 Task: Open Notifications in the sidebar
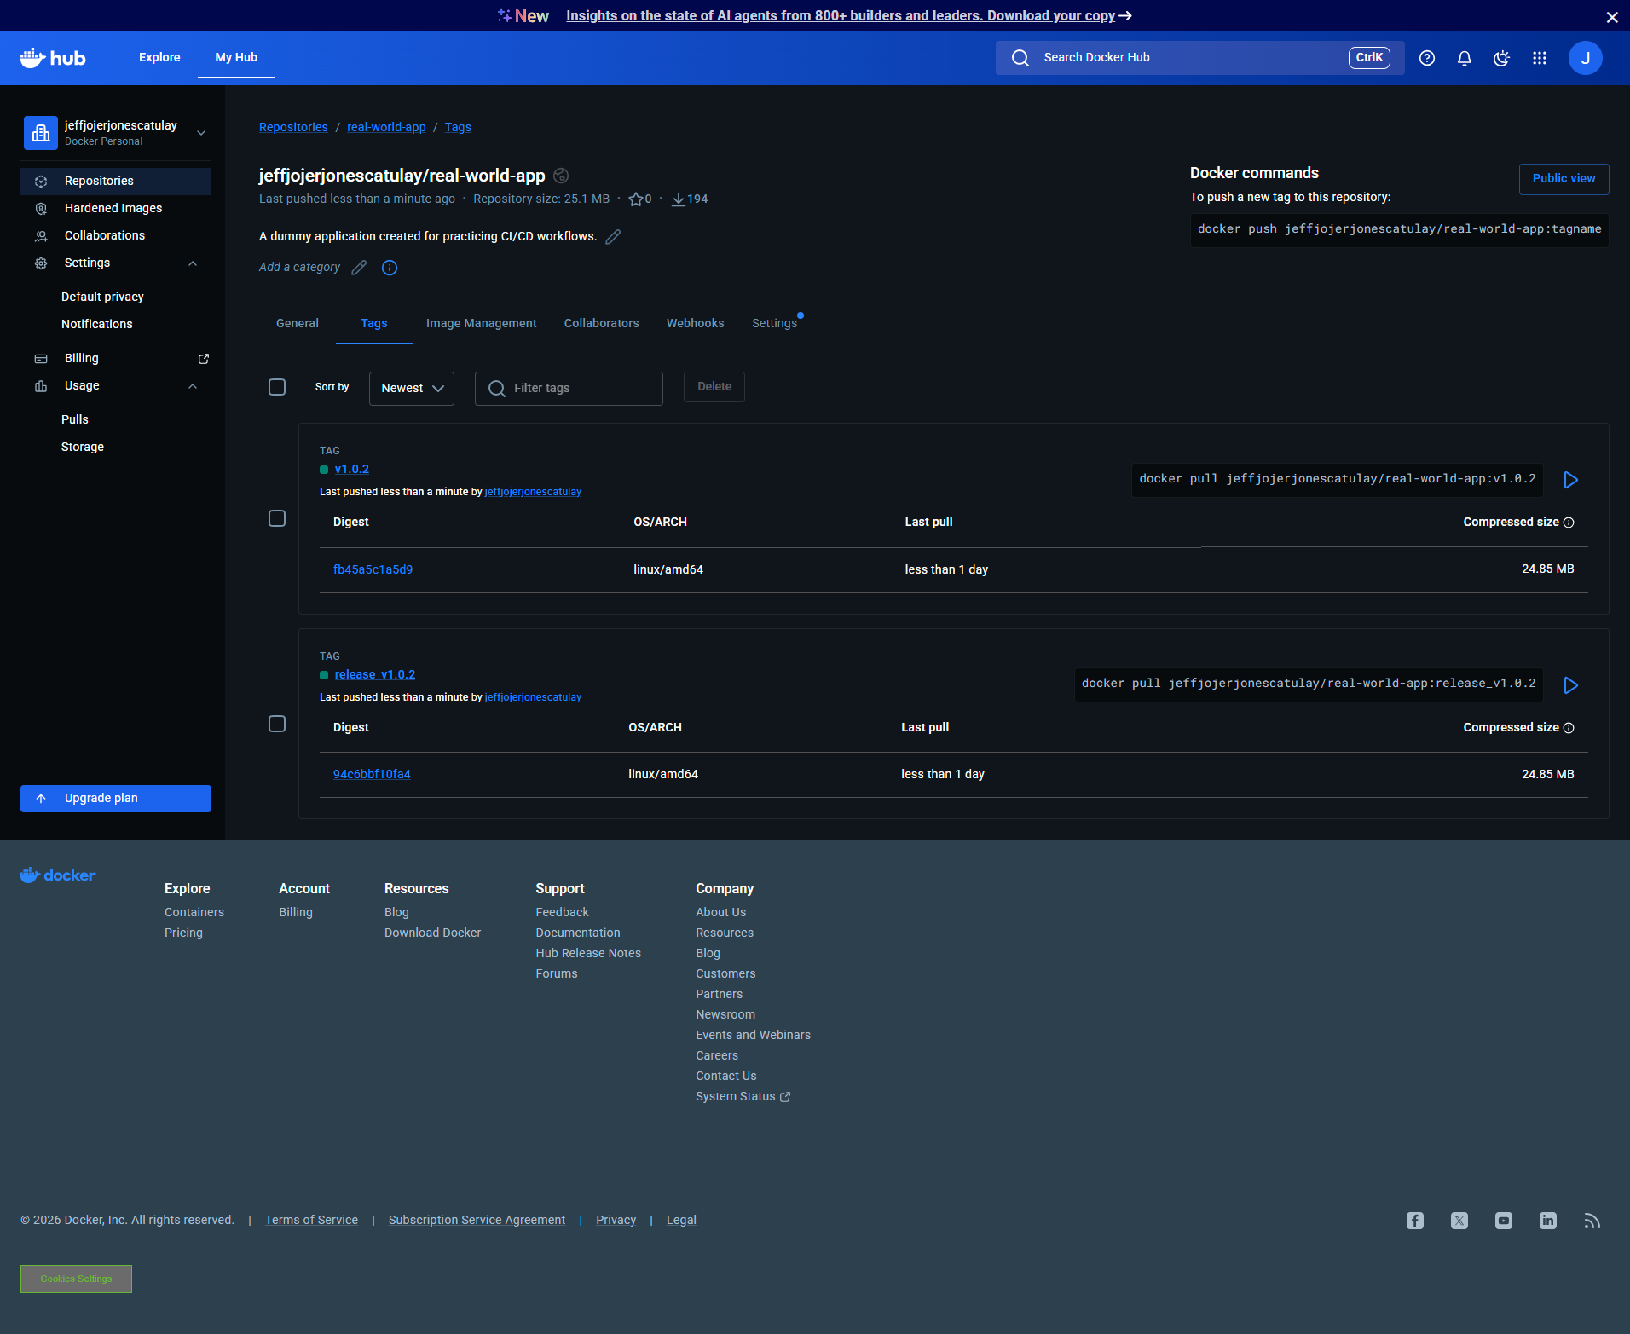coord(97,324)
